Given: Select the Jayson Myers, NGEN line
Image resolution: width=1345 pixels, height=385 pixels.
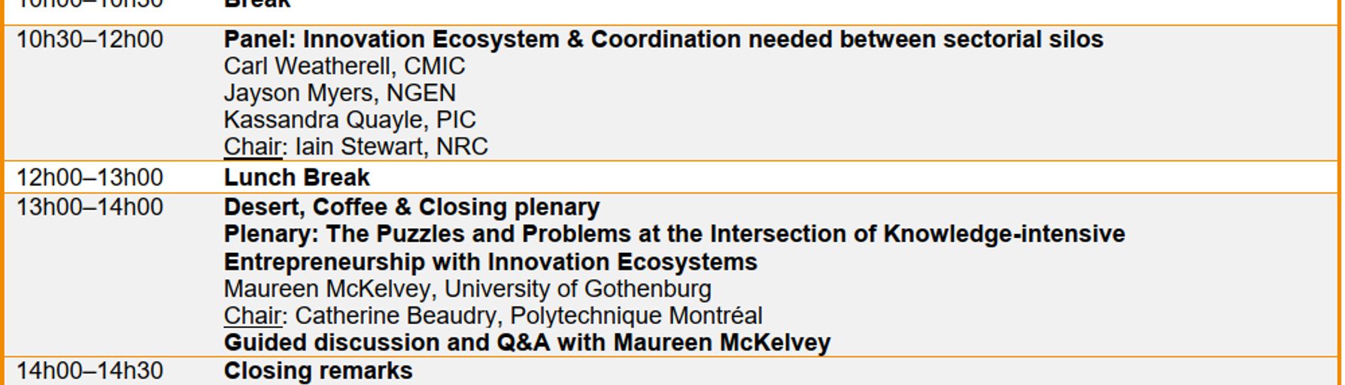Looking at the screenshot, I should tap(339, 93).
